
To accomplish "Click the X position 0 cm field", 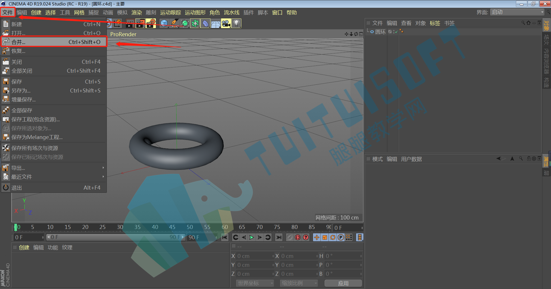I will tap(255, 256).
